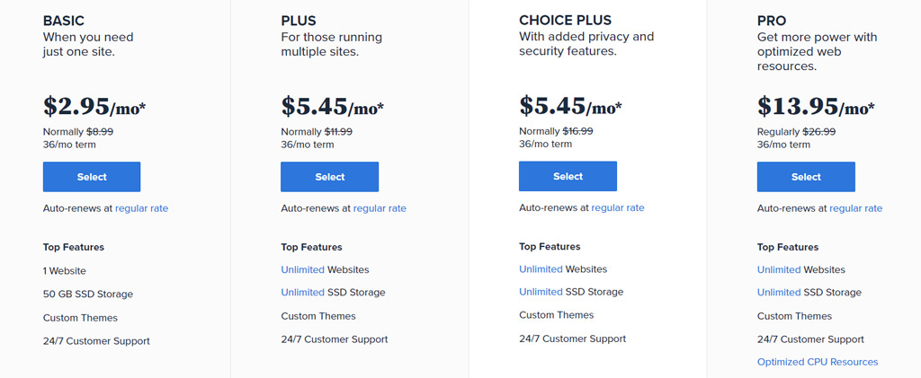This screenshot has height=378, width=921.
Task: Click Unlimited SSD Storage link in CHOICE PLUS
Action: click(541, 291)
